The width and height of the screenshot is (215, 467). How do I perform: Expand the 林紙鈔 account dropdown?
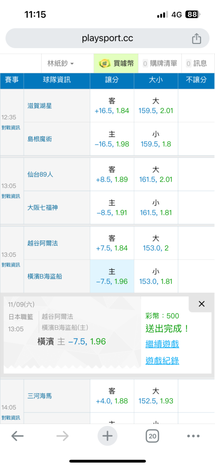tap(60, 64)
